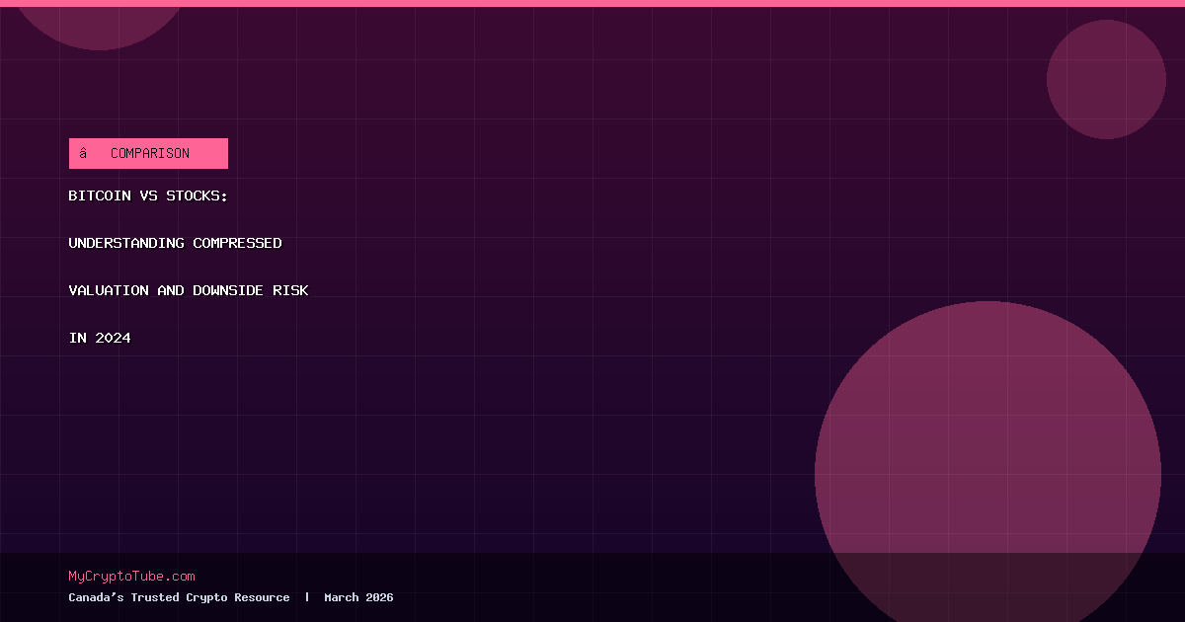Image resolution: width=1185 pixels, height=622 pixels.
Task: Click the partial circle in the top-left corner
Action: [x=99, y=22]
